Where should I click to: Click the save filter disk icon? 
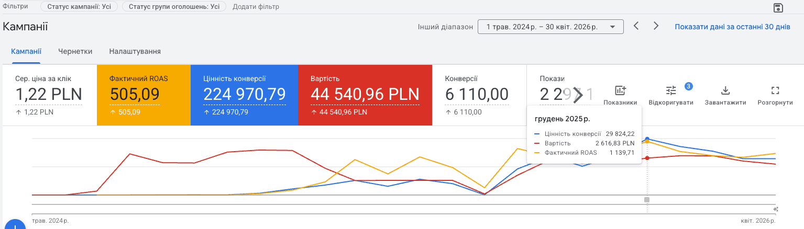(x=778, y=7)
